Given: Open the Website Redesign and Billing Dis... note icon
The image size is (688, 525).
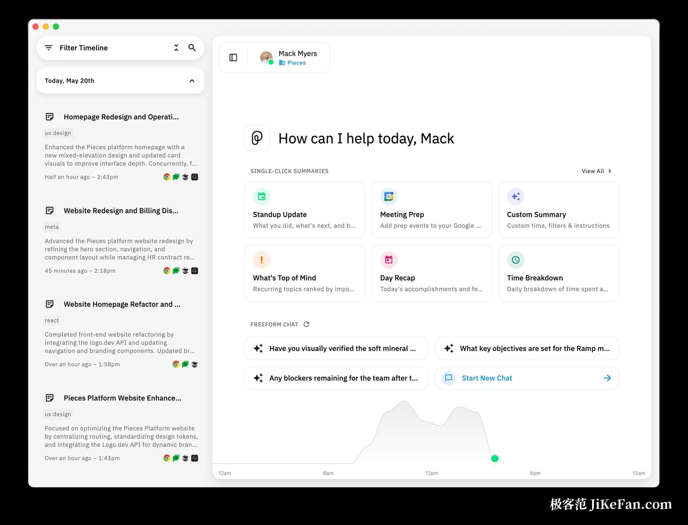Looking at the screenshot, I should click(x=49, y=211).
